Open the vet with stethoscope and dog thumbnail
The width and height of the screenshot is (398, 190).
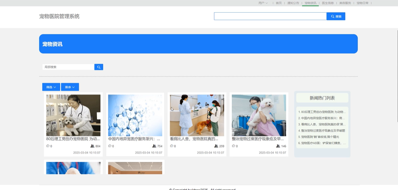pos(73,116)
